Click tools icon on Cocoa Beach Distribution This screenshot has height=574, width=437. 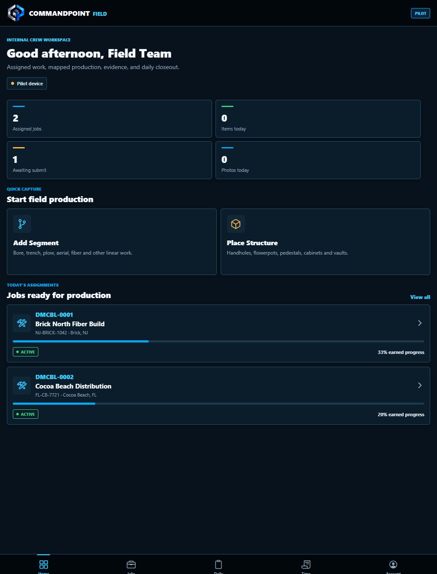coord(22,386)
